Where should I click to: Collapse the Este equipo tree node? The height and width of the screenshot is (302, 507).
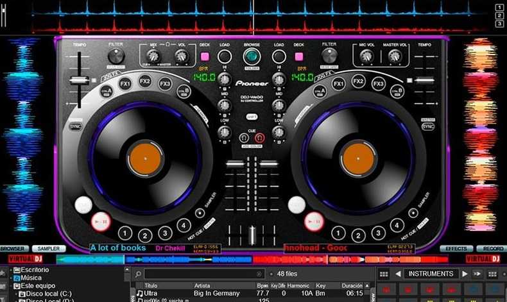pyautogui.click(x=11, y=286)
